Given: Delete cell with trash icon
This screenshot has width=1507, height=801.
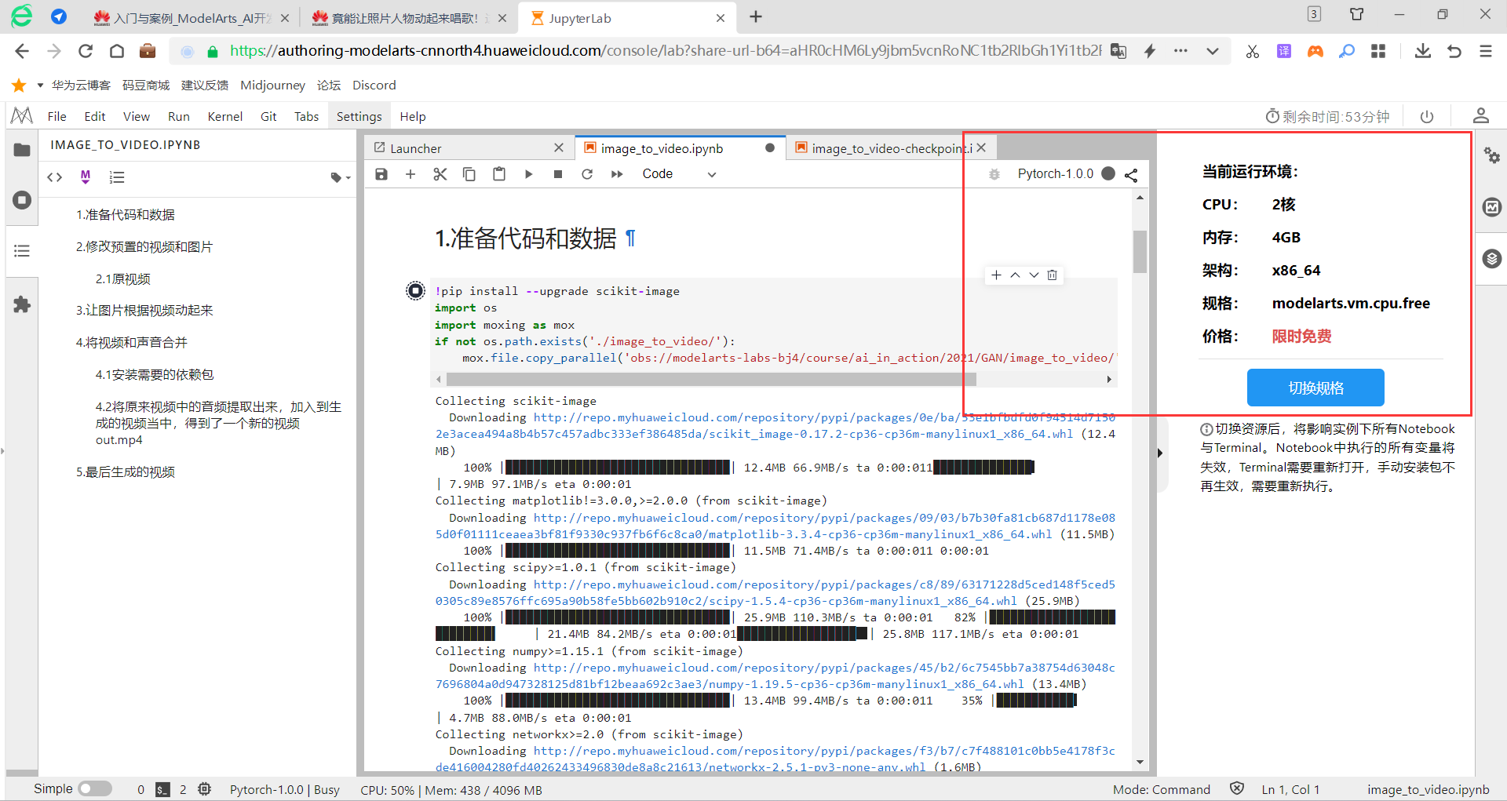Looking at the screenshot, I should pos(1053,275).
